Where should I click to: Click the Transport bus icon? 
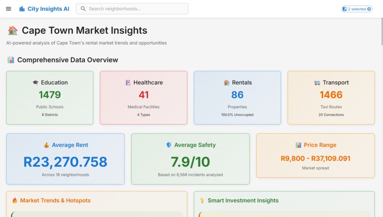click(317, 83)
